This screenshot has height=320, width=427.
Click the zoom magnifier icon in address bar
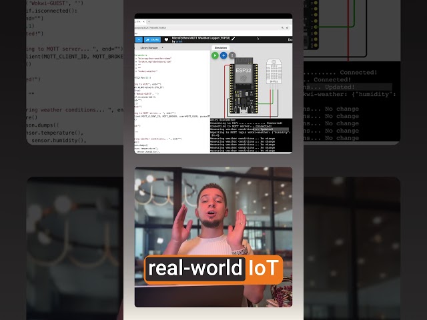click(x=282, y=28)
